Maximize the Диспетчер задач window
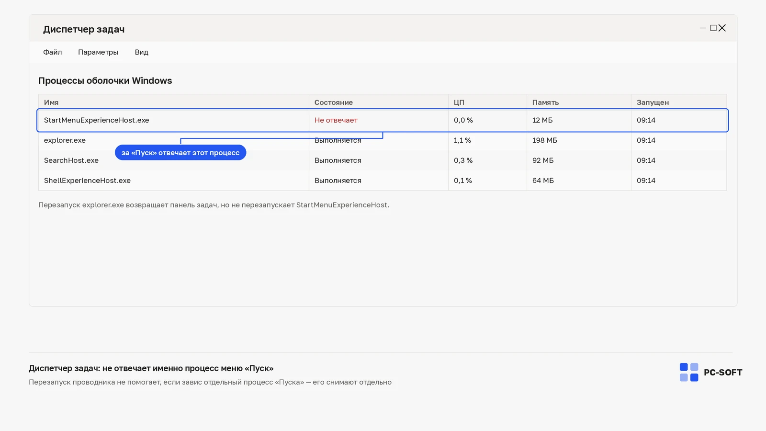 pyautogui.click(x=713, y=28)
